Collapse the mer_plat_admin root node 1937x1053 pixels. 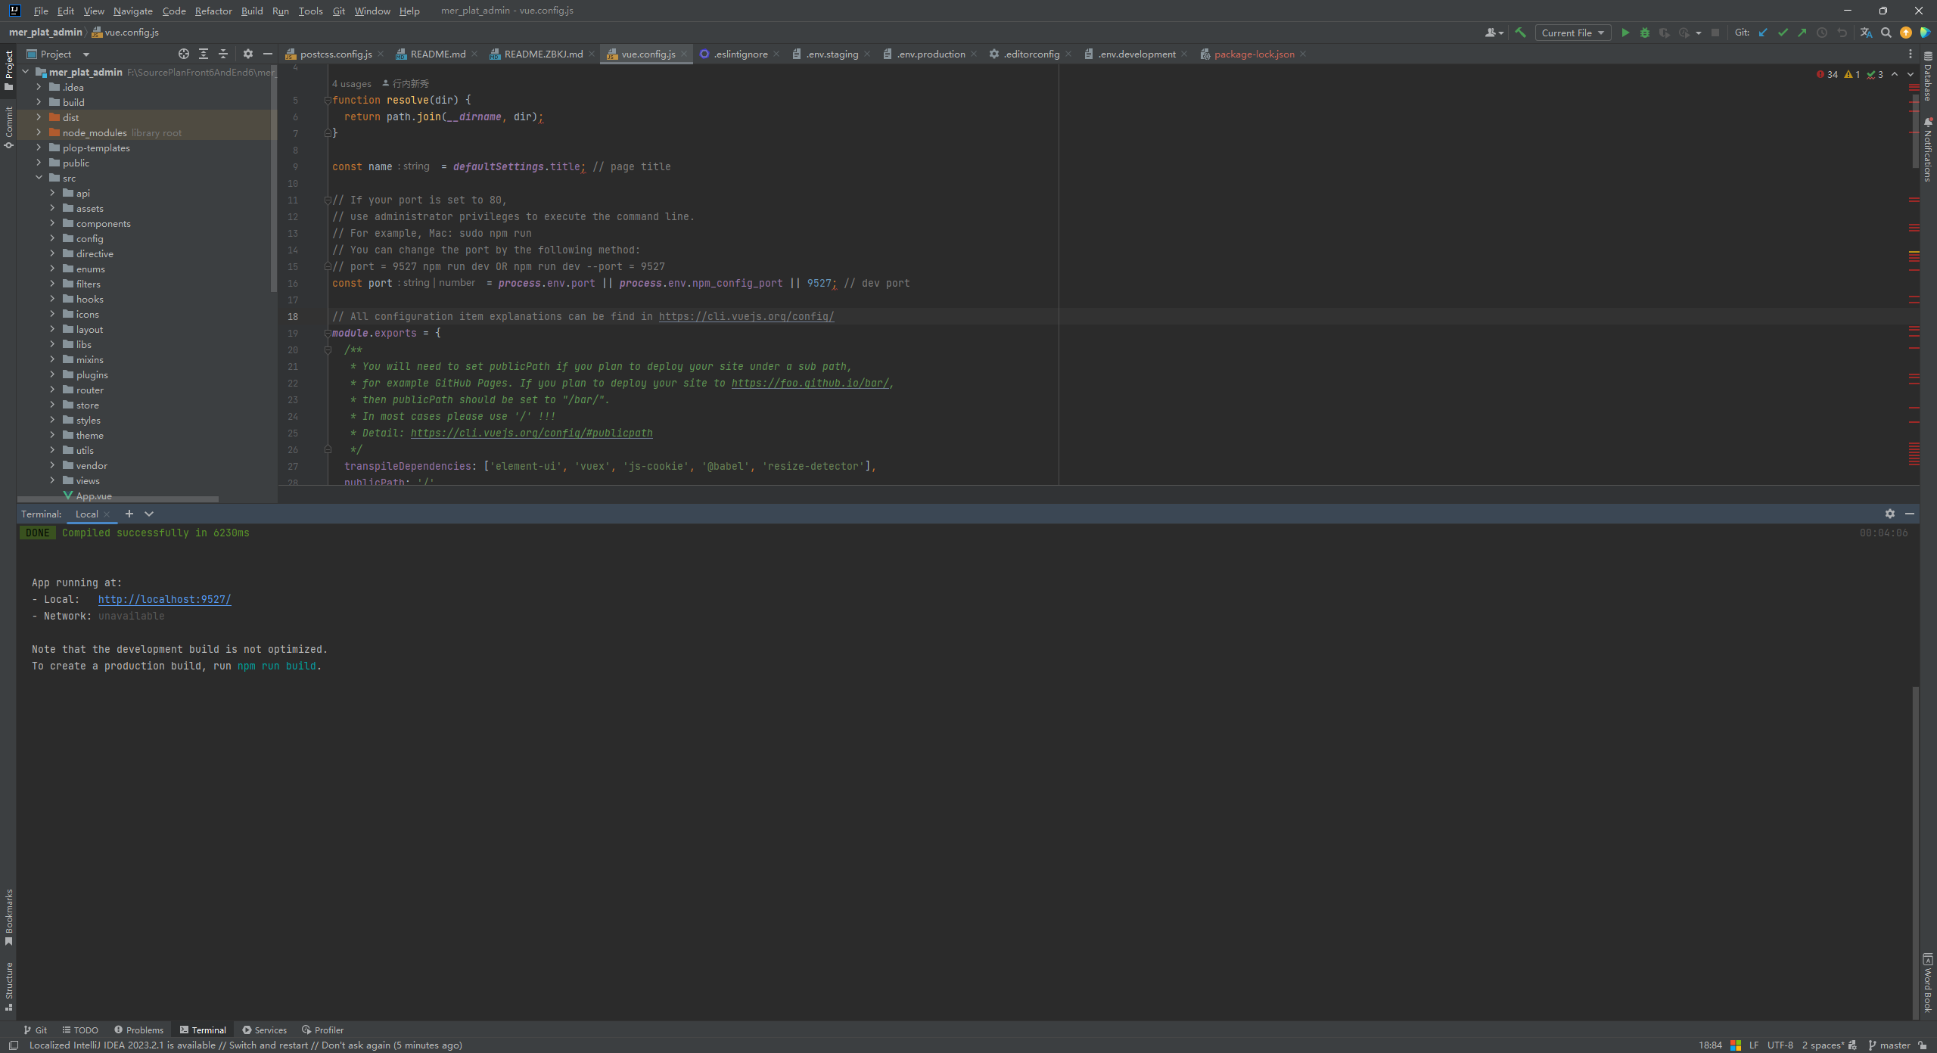(26, 72)
